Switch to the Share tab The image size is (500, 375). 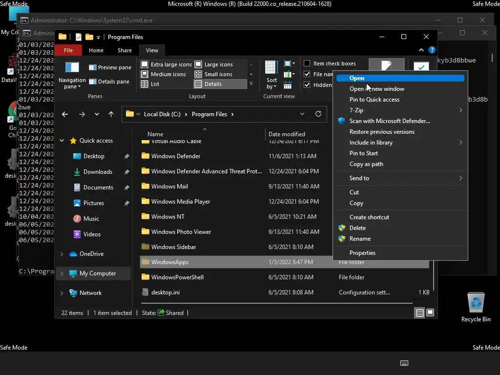[x=125, y=50]
